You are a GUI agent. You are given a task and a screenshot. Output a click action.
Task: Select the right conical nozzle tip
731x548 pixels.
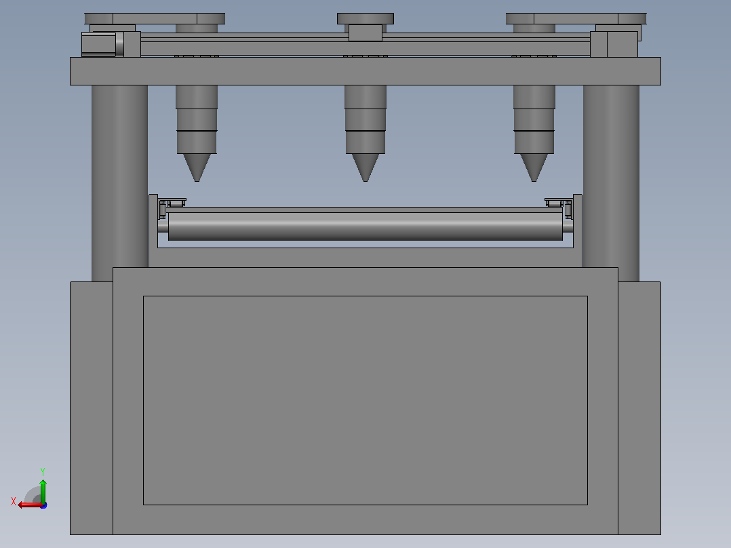coord(534,168)
